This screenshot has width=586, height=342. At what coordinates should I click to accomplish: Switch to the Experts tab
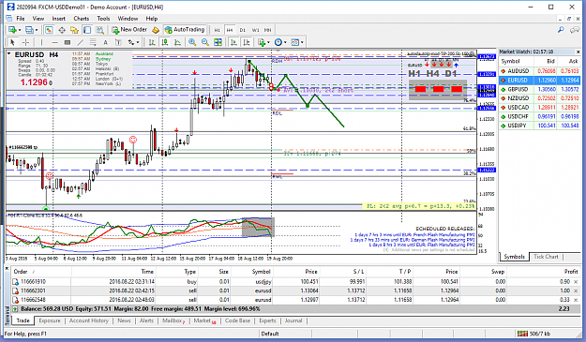click(x=267, y=320)
